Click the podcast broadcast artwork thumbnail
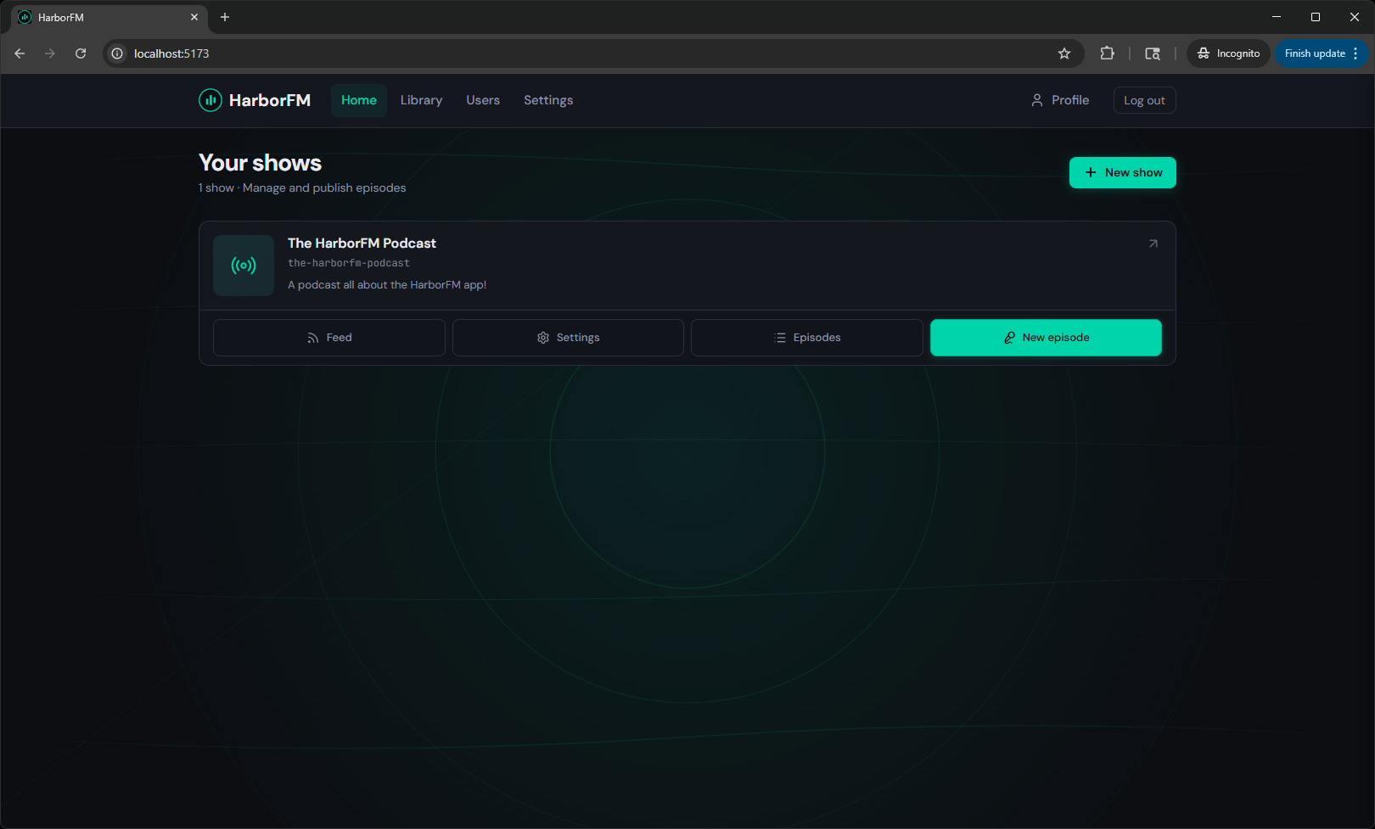This screenshot has width=1375, height=829. (x=244, y=266)
